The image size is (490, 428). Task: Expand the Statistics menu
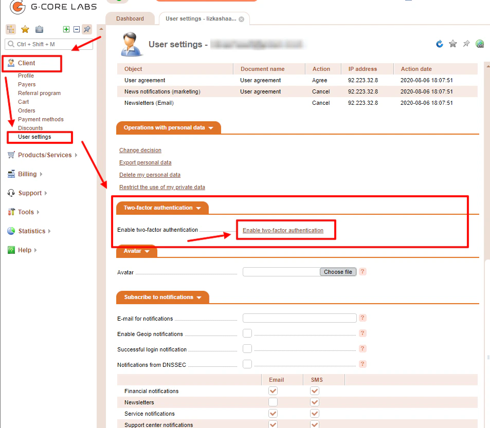tap(49, 231)
